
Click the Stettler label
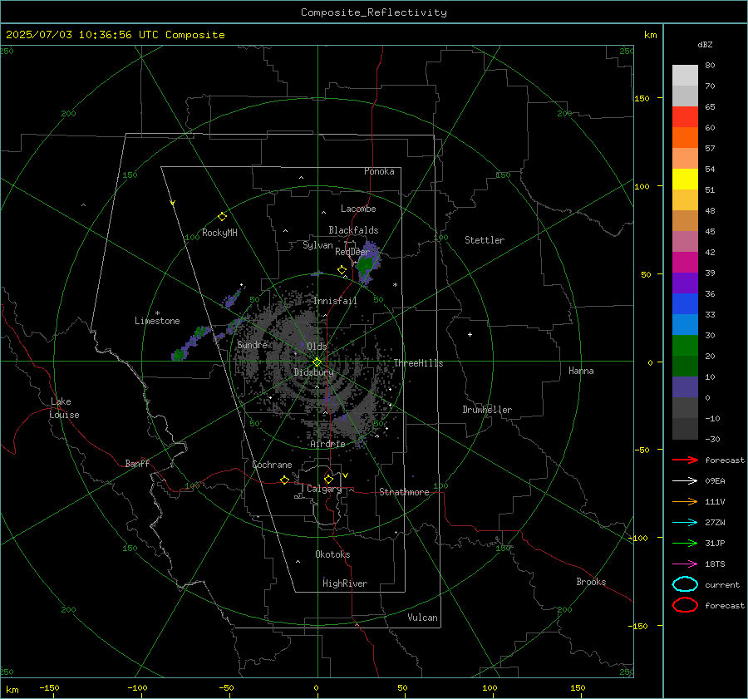click(x=485, y=240)
